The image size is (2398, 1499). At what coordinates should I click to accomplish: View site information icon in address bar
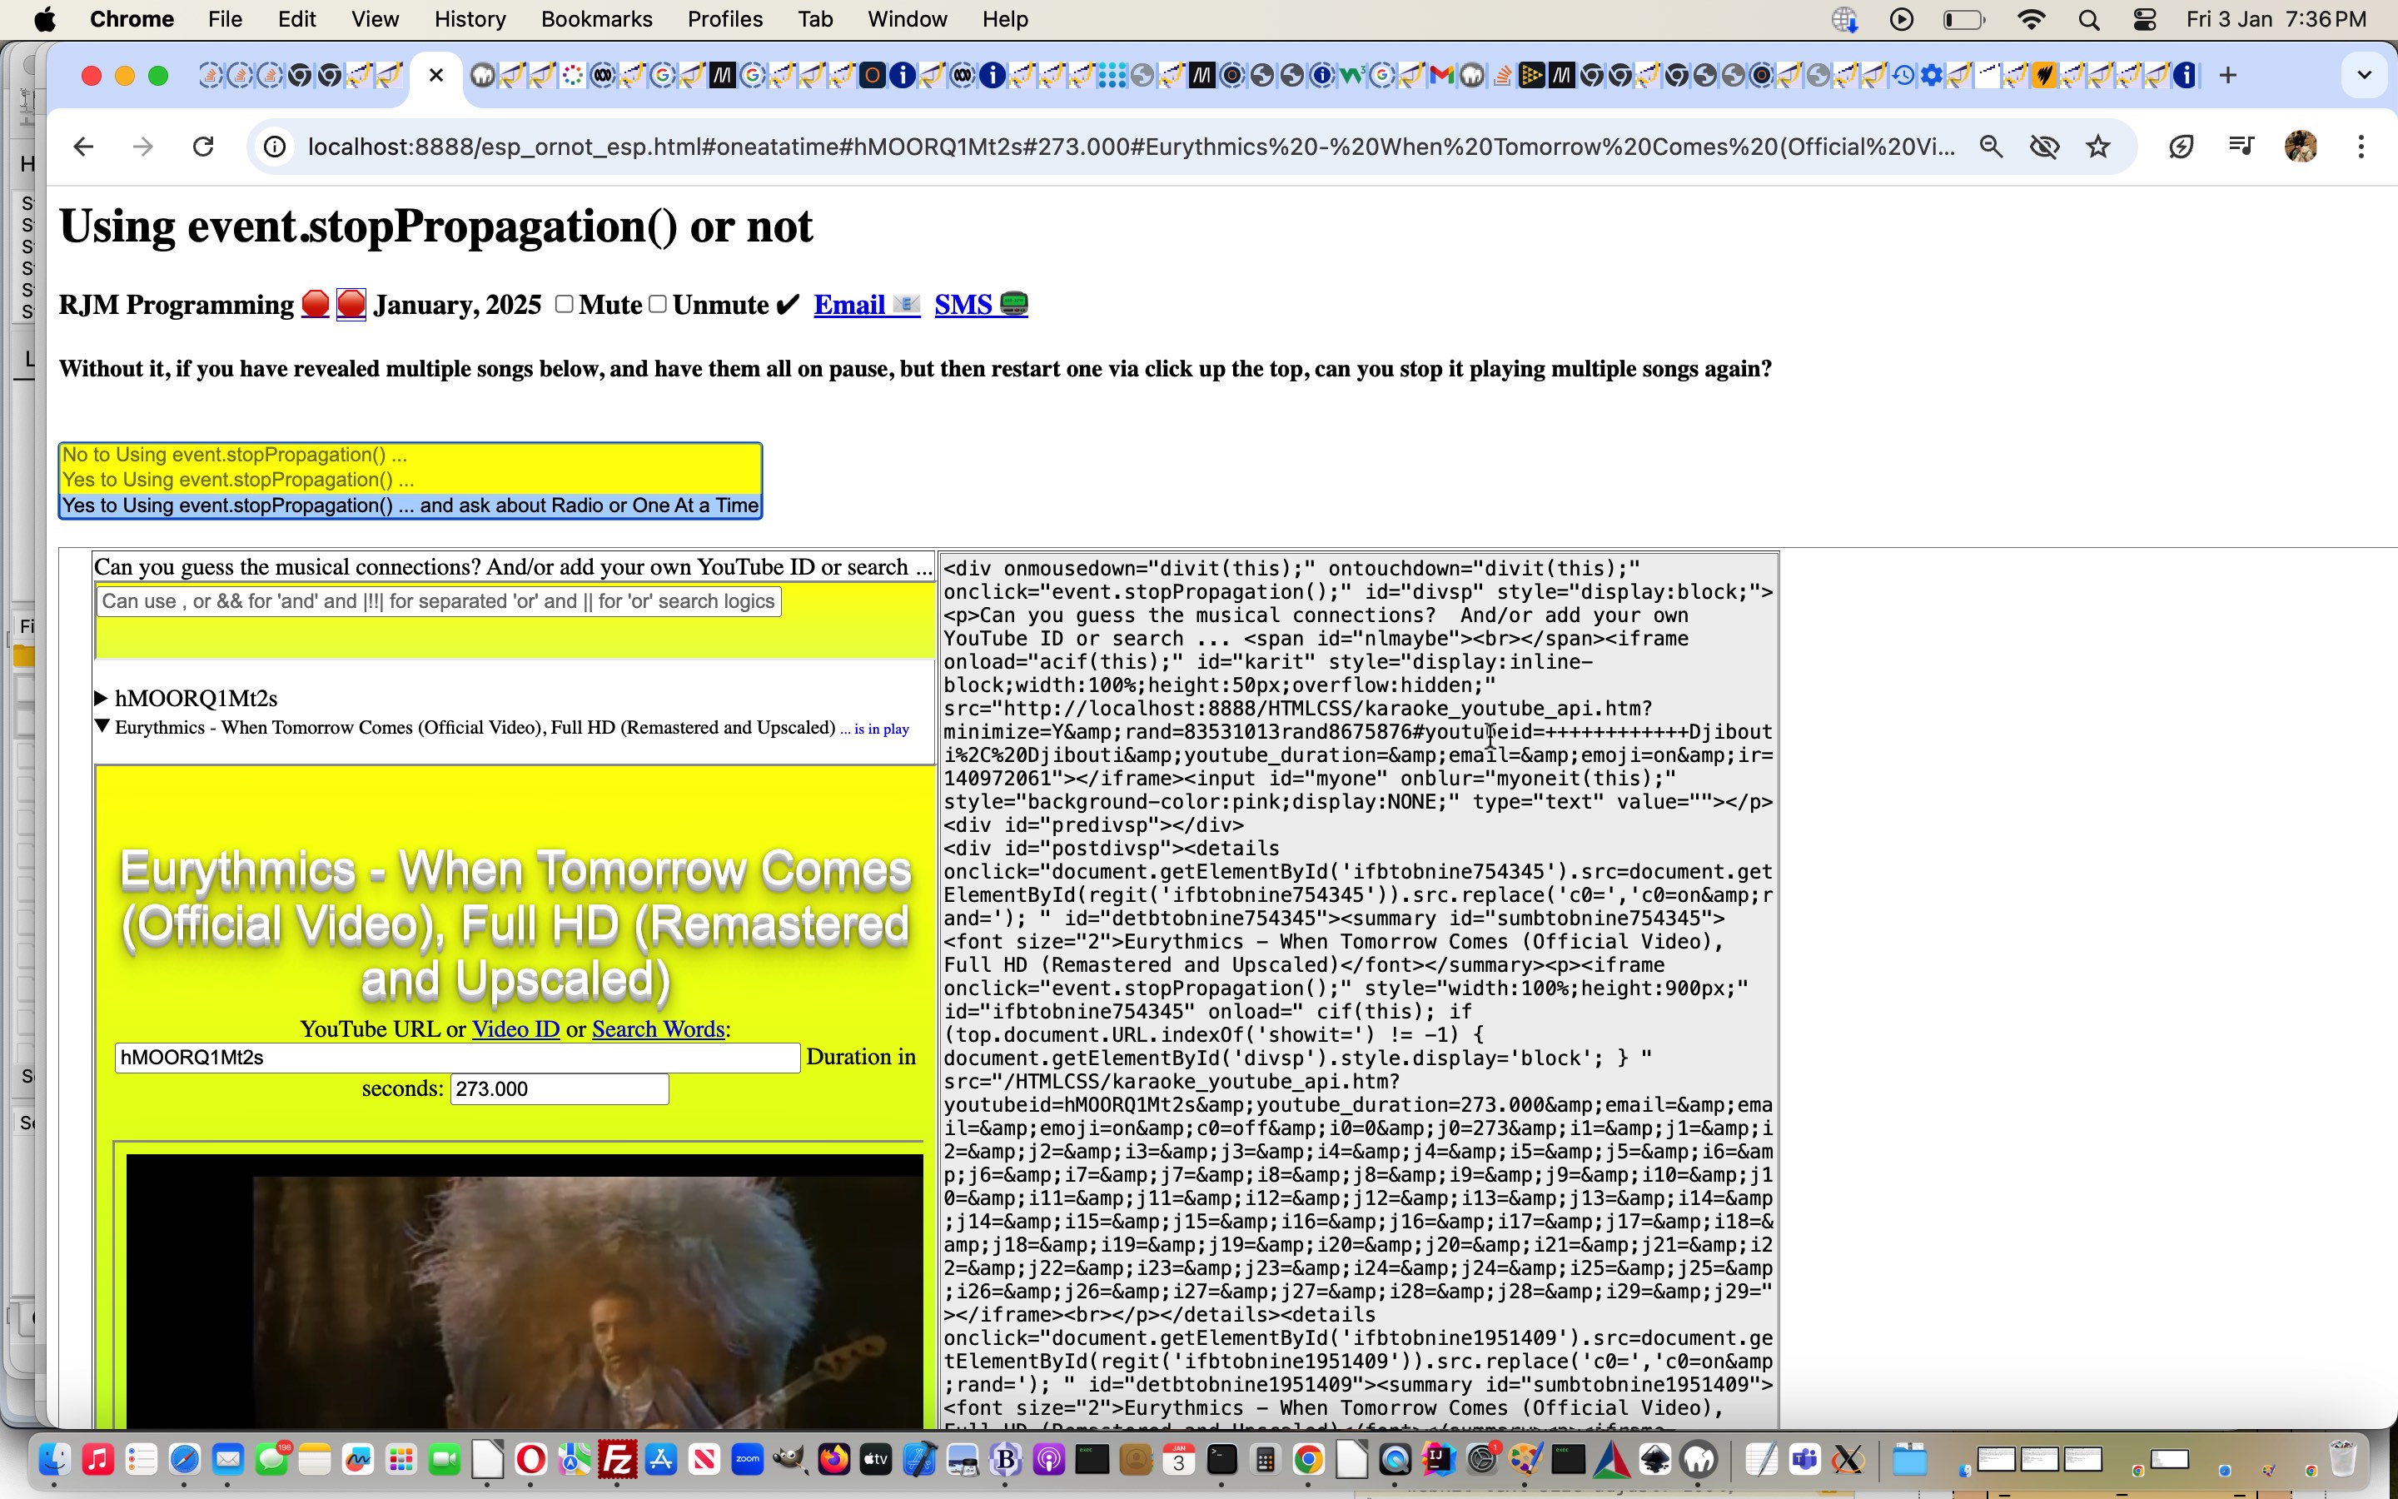tap(275, 147)
